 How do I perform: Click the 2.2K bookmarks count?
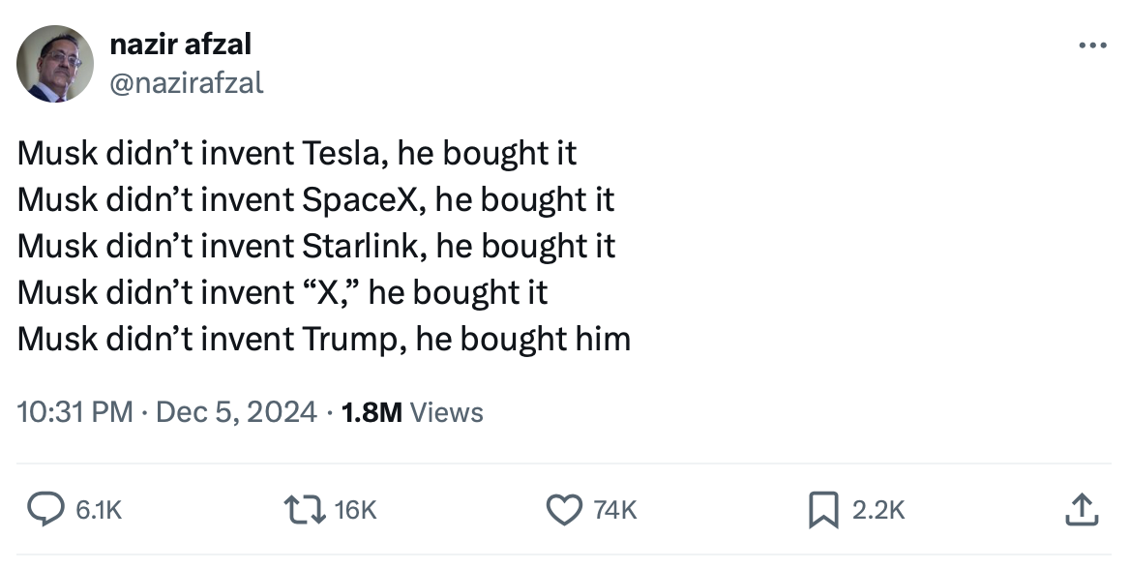click(878, 510)
